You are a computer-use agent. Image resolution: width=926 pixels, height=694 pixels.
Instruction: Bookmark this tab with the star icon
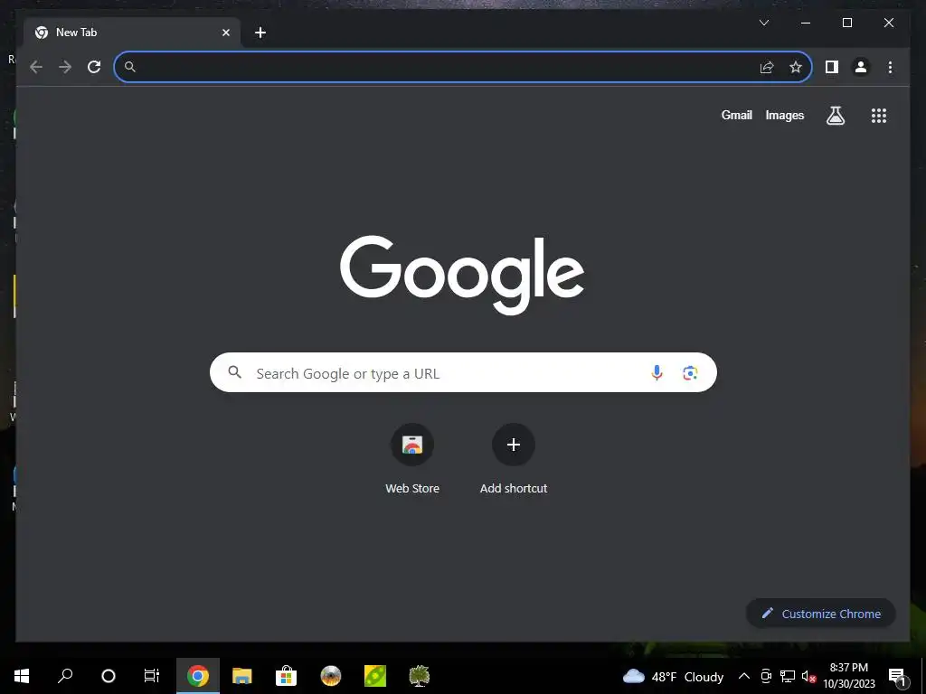(796, 67)
